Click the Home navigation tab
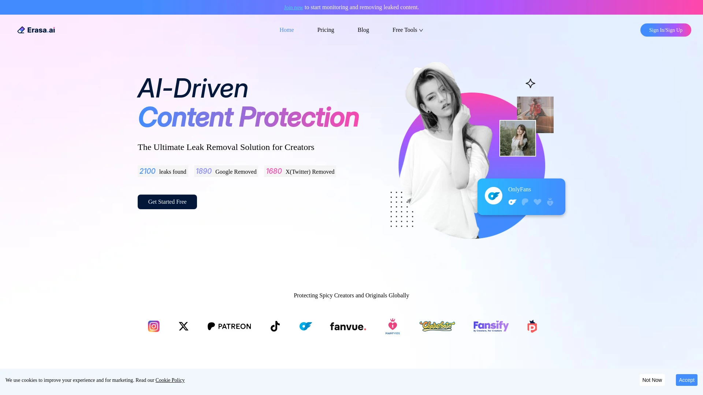The width and height of the screenshot is (703, 395). tap(286, 30)
